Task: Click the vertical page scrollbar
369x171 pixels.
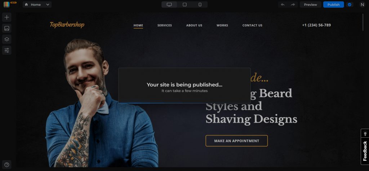Action: point(363,22)
